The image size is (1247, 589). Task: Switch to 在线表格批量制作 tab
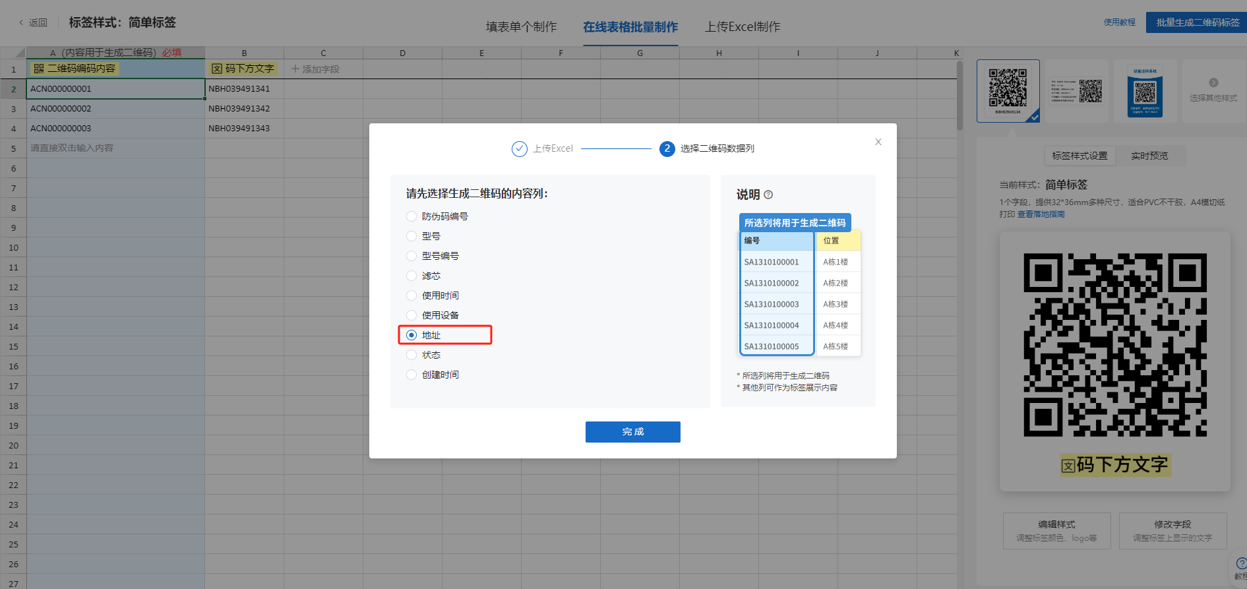[x=630, y=27]
